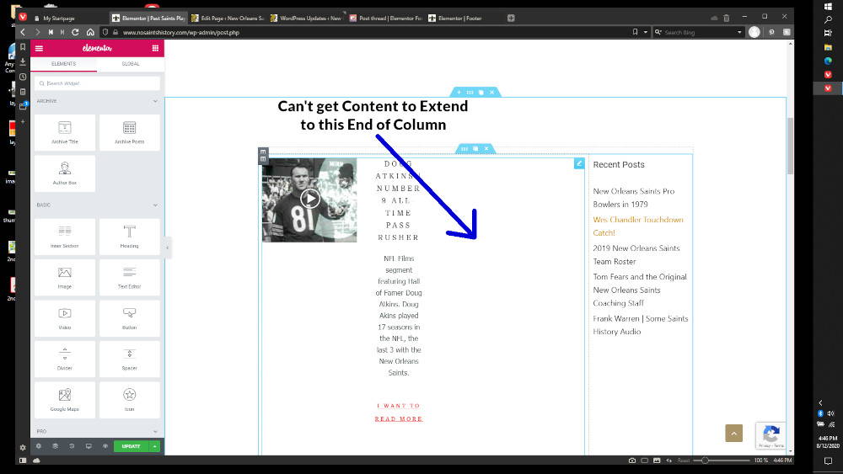Select the Divider widget

coord(65,359)
